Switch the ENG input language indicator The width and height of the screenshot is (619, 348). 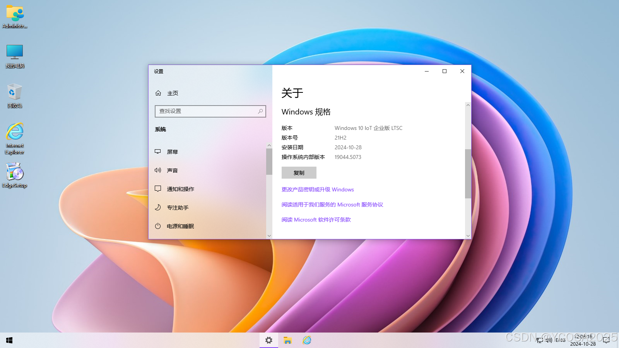[560, 340]
